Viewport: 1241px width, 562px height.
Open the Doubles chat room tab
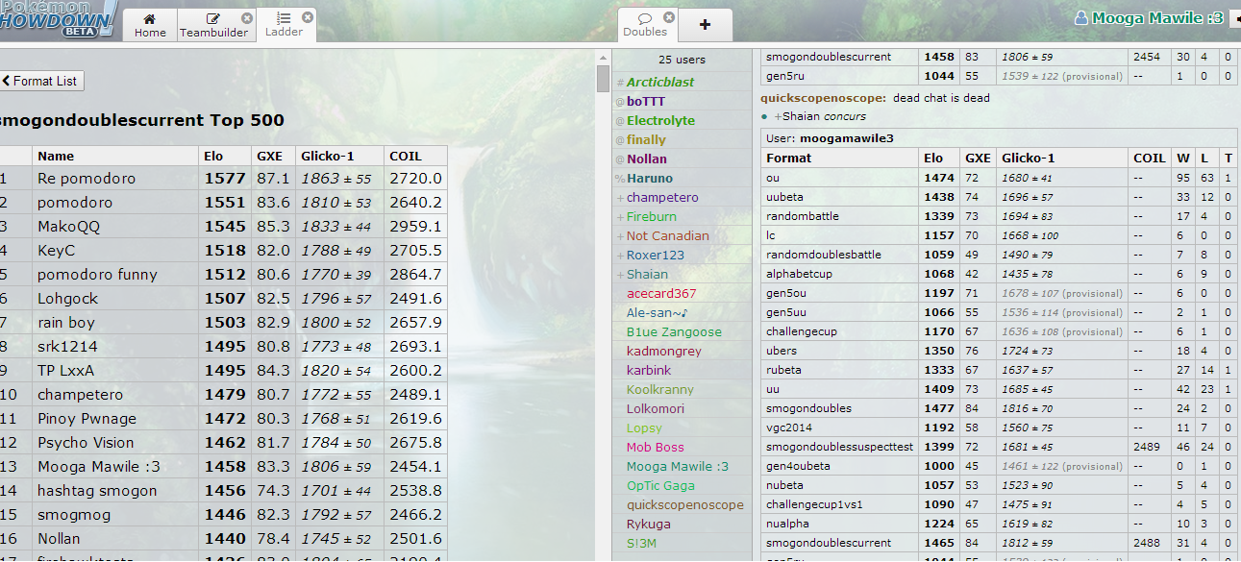[x=644, y=24]
